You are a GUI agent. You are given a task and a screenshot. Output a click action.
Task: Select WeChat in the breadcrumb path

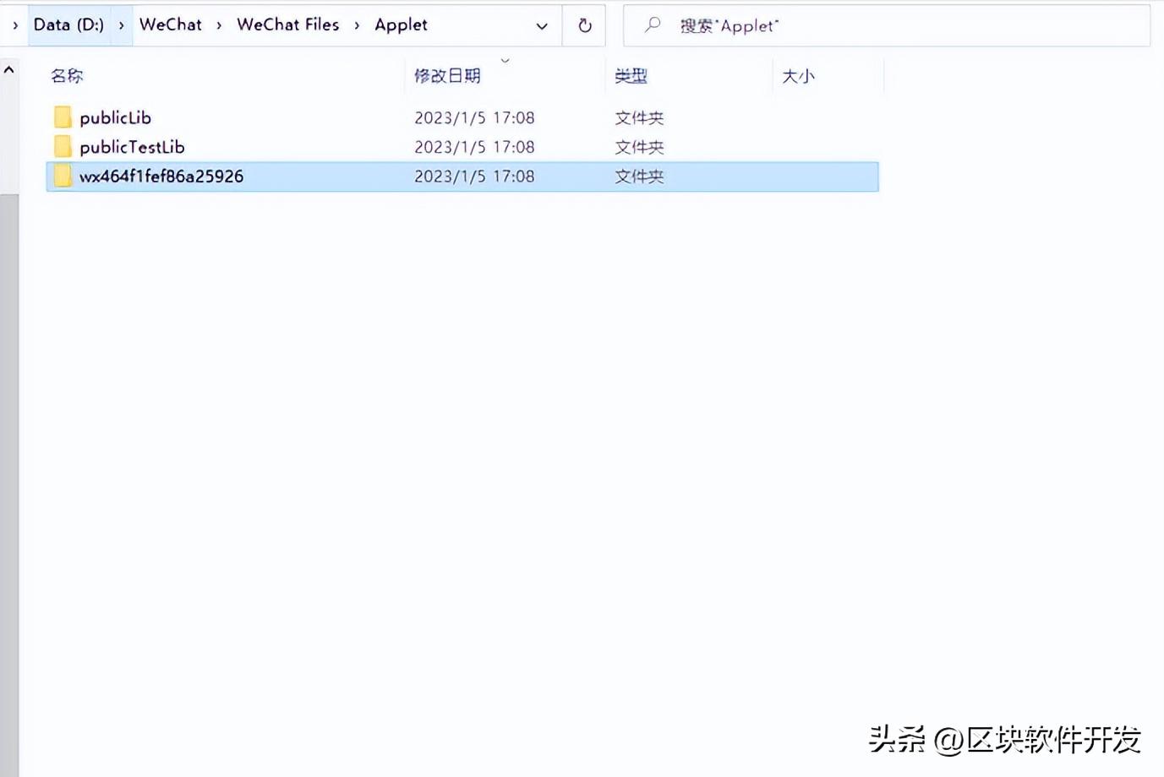click(170, 24)
